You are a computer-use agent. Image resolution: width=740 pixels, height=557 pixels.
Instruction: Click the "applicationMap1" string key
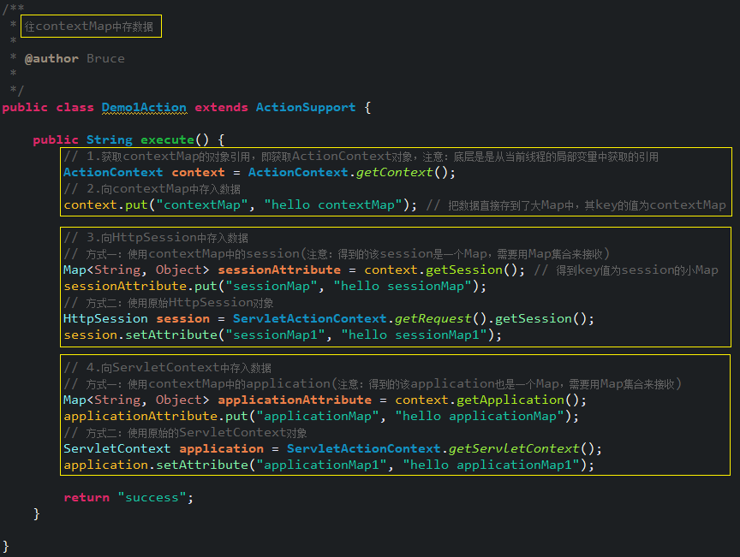coord(321,465)
